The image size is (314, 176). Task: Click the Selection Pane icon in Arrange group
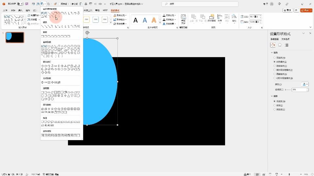tap(211, 18)
